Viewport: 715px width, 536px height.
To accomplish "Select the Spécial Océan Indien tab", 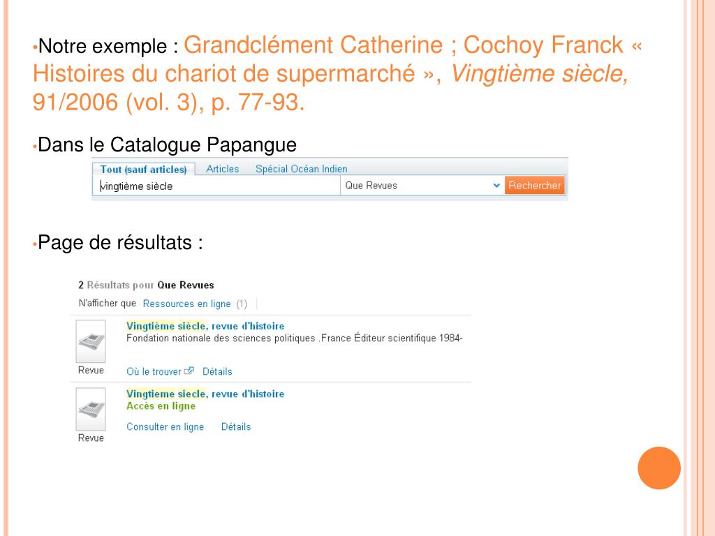I will coord(302,169).
